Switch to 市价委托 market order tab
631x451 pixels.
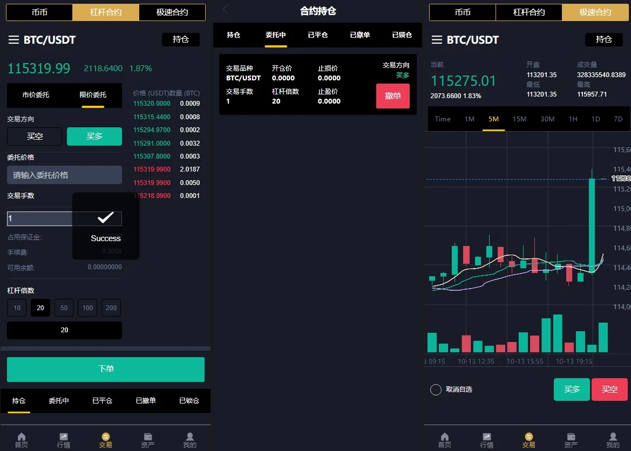pyautogui.click(x=36, y=95)
